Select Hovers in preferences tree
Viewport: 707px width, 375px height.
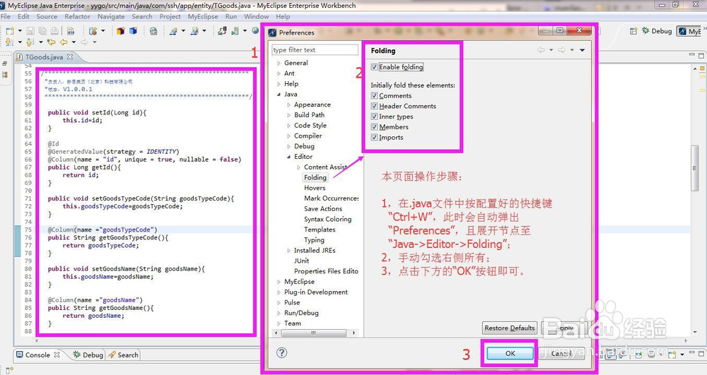[x=315, y=188]
